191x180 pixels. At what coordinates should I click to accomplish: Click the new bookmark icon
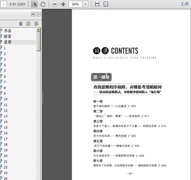point(29,24)
